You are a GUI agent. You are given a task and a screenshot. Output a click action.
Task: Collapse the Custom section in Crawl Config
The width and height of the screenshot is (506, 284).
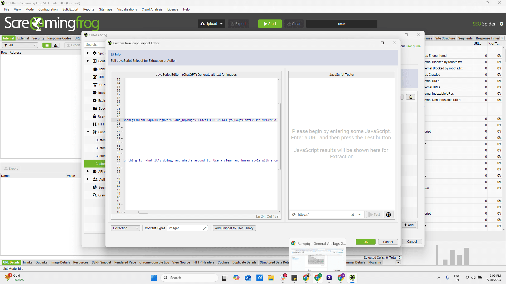tap(88, 132)
